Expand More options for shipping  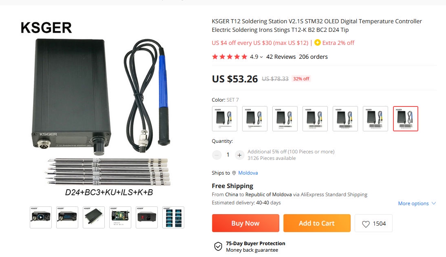point(417,204)
